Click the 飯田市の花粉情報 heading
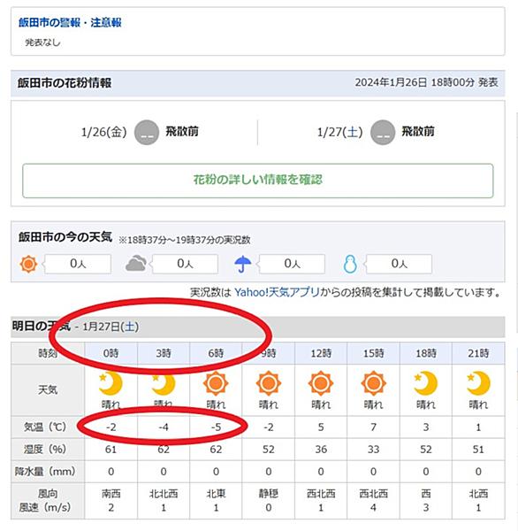Viewport: 518px width, 531px height. click(65, 83)
